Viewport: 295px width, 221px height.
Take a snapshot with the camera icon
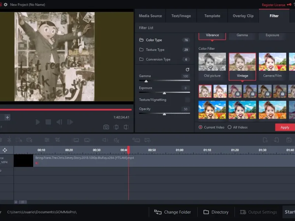(x=106, y=127)
